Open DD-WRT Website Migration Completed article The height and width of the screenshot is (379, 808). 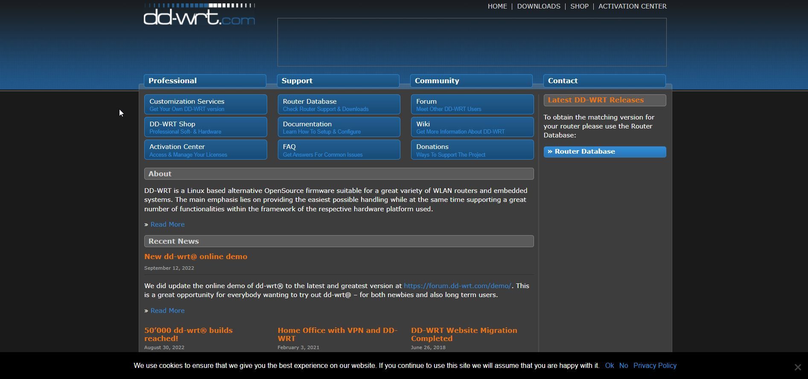click(x=464, y=334)
